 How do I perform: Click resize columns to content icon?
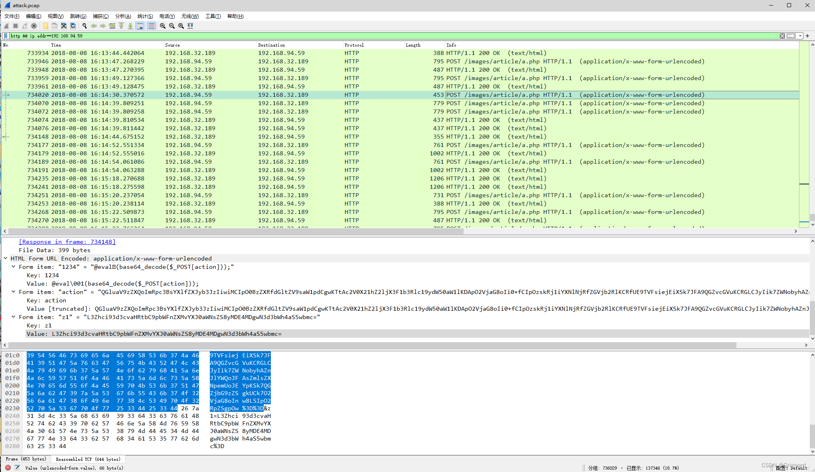[190, 26]
